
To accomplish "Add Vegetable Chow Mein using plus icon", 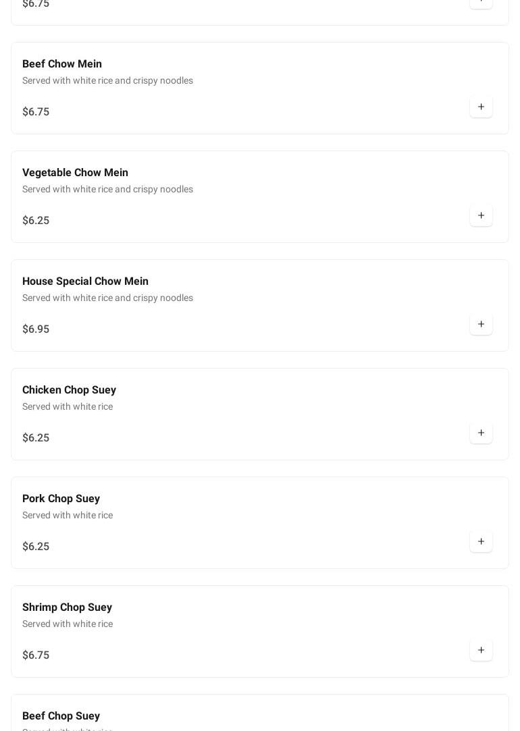I will (481, 215).
